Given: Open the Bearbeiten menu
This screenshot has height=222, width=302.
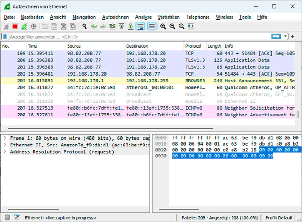Looking at the screenshot, I should click(x=32, y=17).
